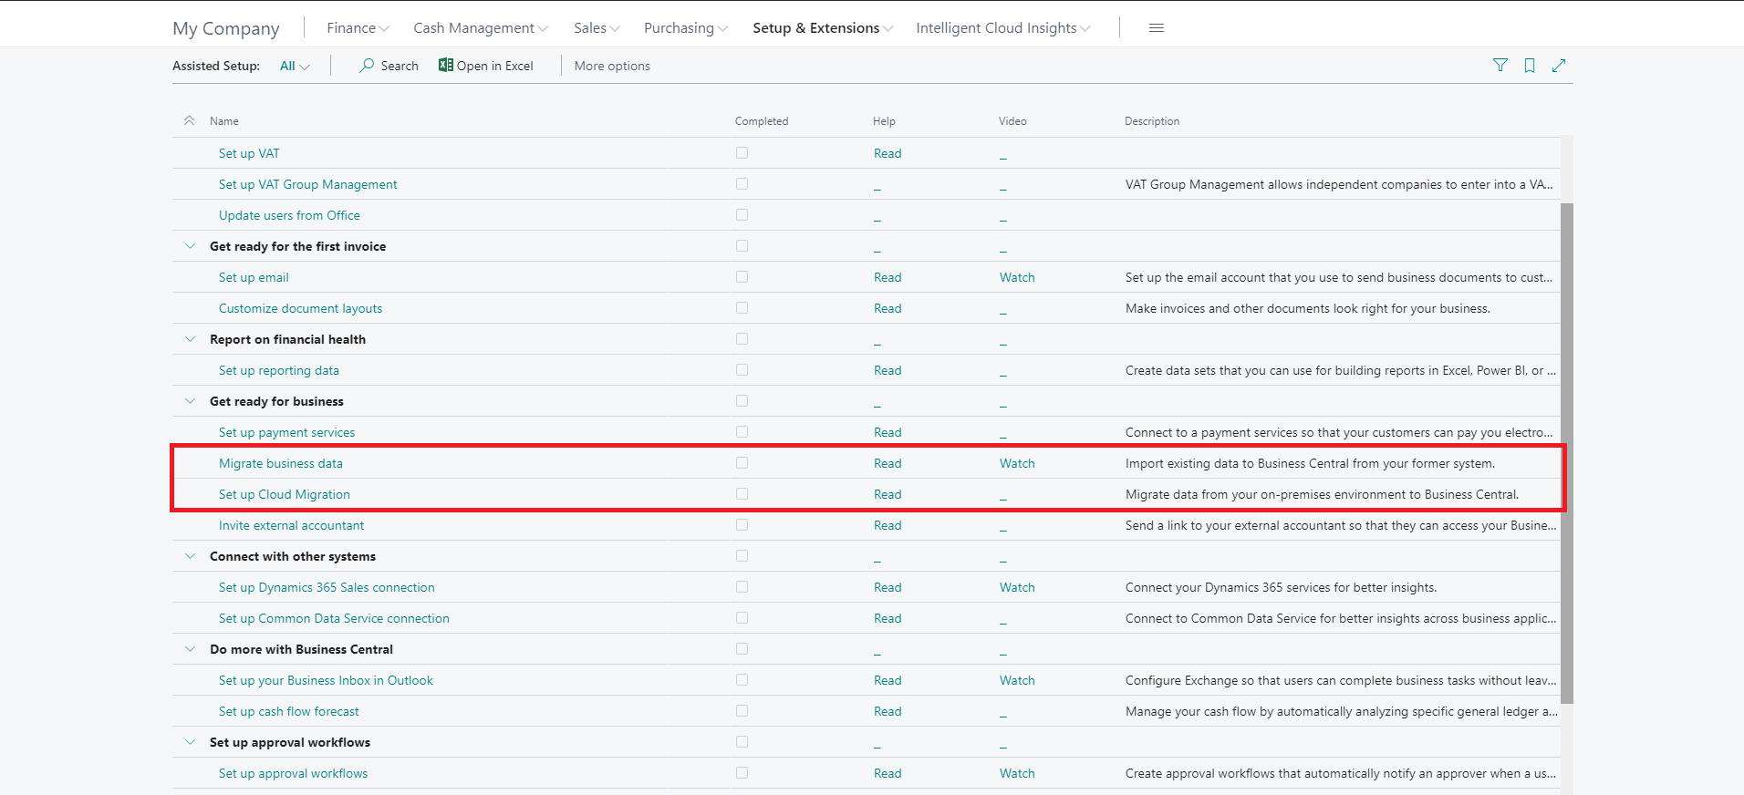Toggle Completed checkbox for Set up cash flow forecast
Screen dimensions: 1744x795
click(742, 711)
